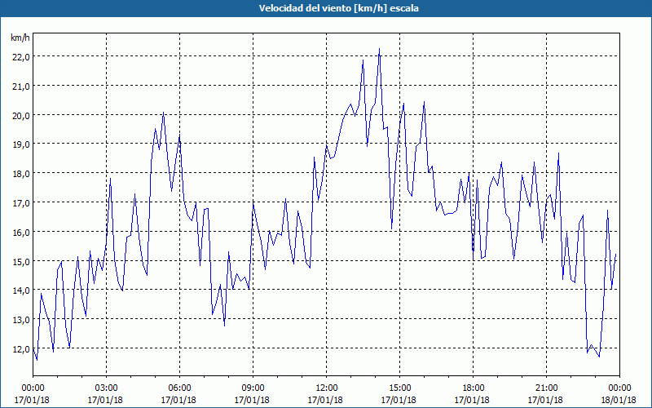652x408 pixels.
Task: Click the 12,0 y-axis label
Action: pyautogui.click(x=21, y=349)
